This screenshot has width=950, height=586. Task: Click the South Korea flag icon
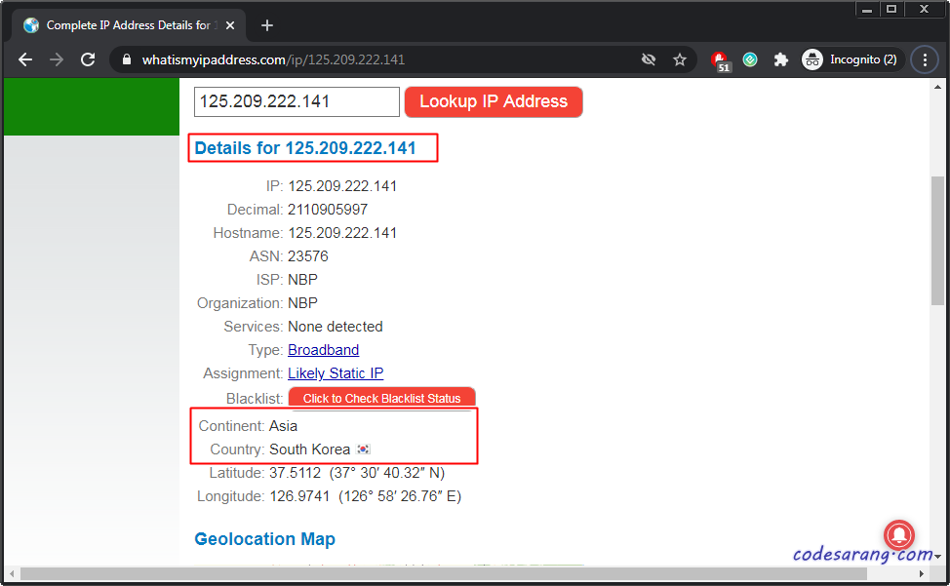point(364,449)
